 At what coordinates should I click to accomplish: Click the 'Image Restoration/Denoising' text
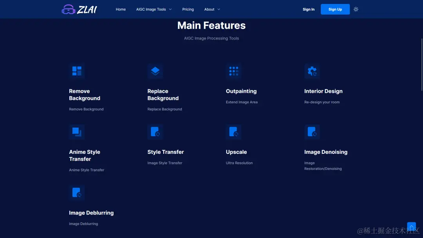[323, 166]
